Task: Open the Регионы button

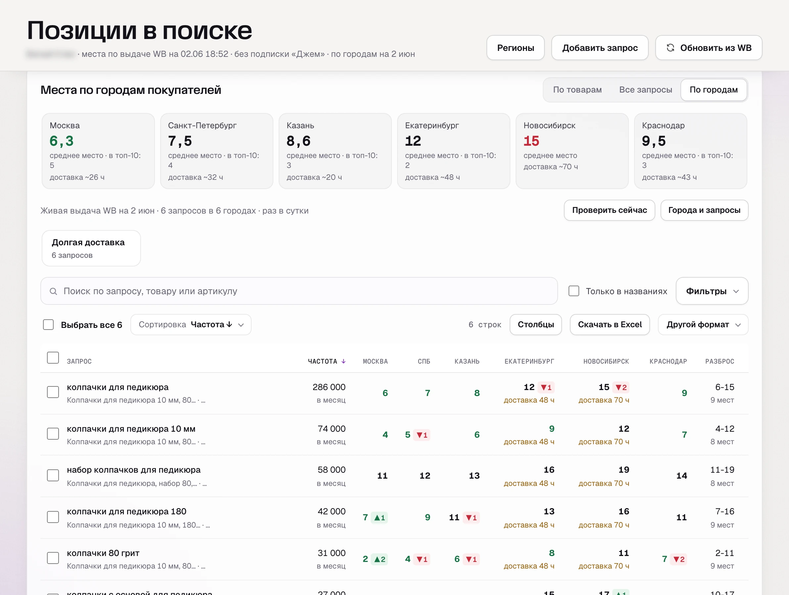Action: (515, 48)
